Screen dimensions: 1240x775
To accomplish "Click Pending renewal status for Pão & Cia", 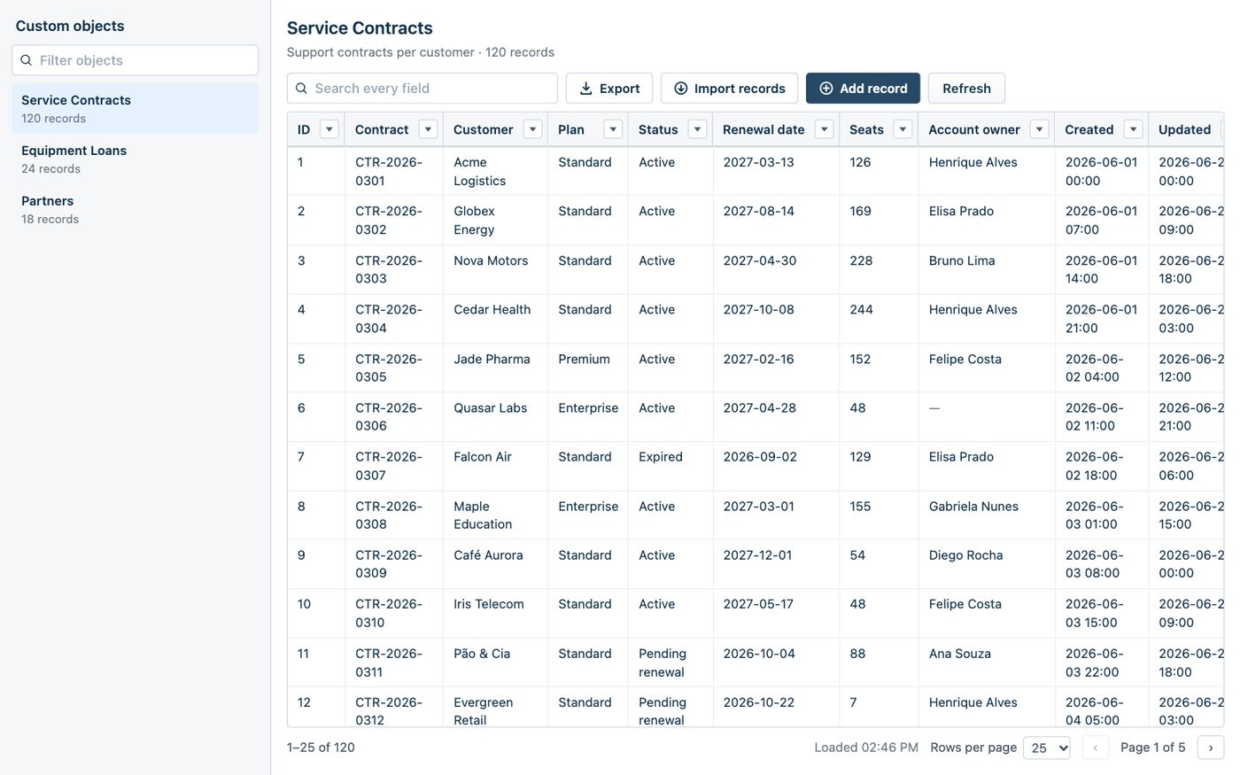I will pyautogui.click(x=670, y=663).
